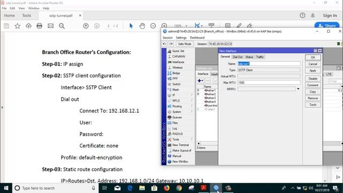
Task: Open WinBox Dashboard menu
Action: tap(197, 38)
